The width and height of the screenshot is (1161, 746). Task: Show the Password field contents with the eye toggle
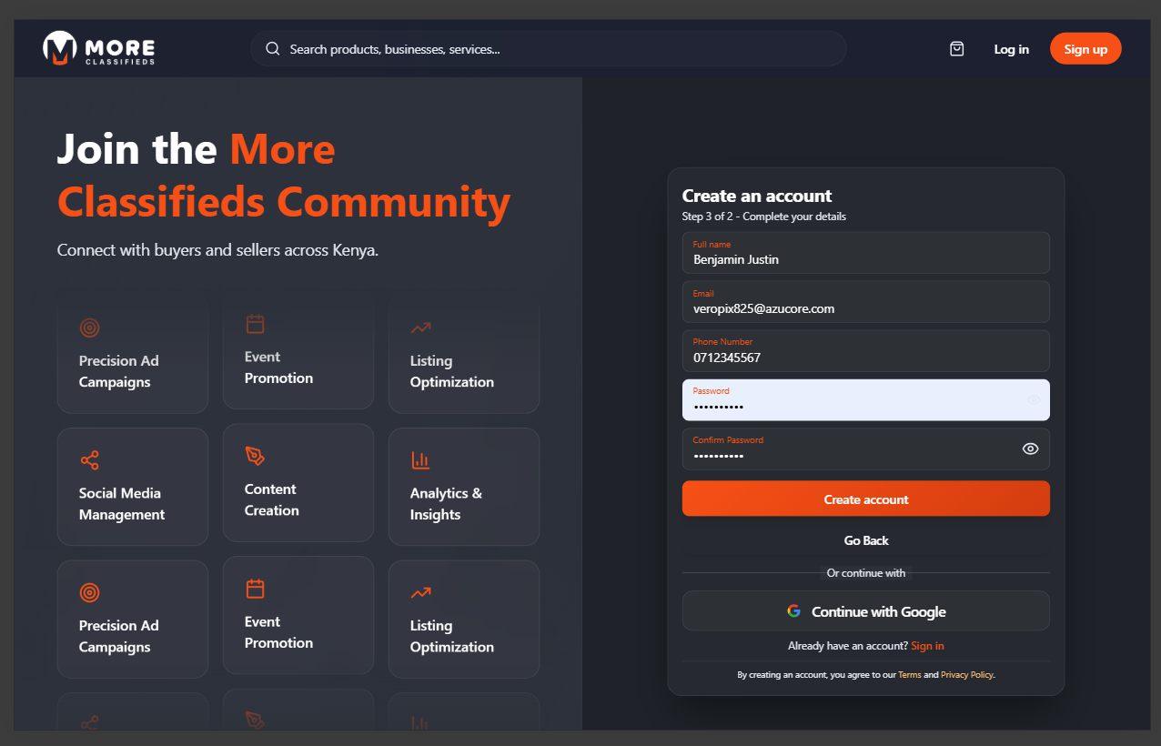pyautogui.click(x=1033, y=399)
